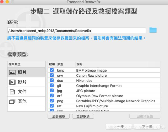Open the folder browse icon beside path
168x132 pixels.
click(x=153, y=30)
